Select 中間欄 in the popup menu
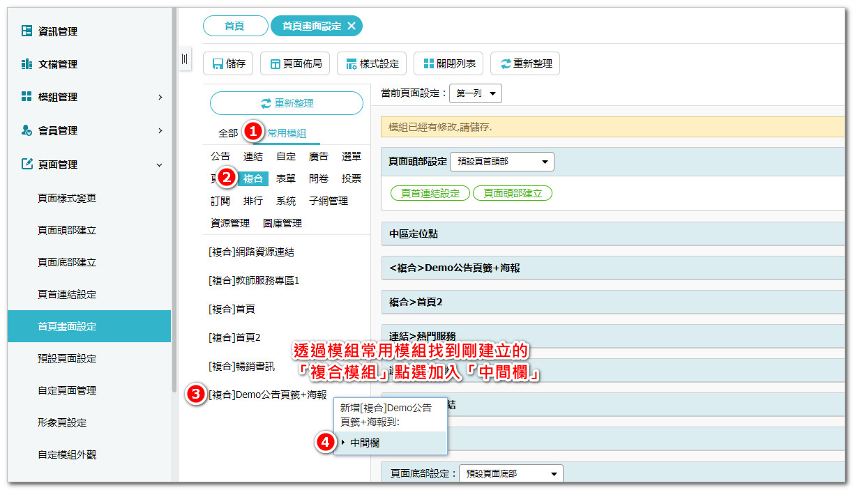The image size is (853, 490). (x=365, y=443)
